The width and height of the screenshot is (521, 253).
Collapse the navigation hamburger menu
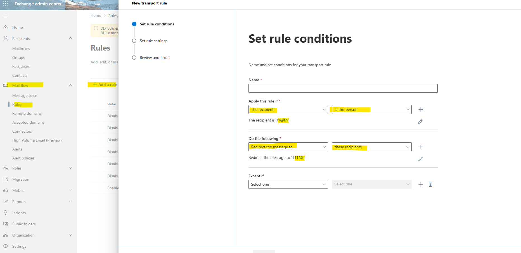(6, 16)
